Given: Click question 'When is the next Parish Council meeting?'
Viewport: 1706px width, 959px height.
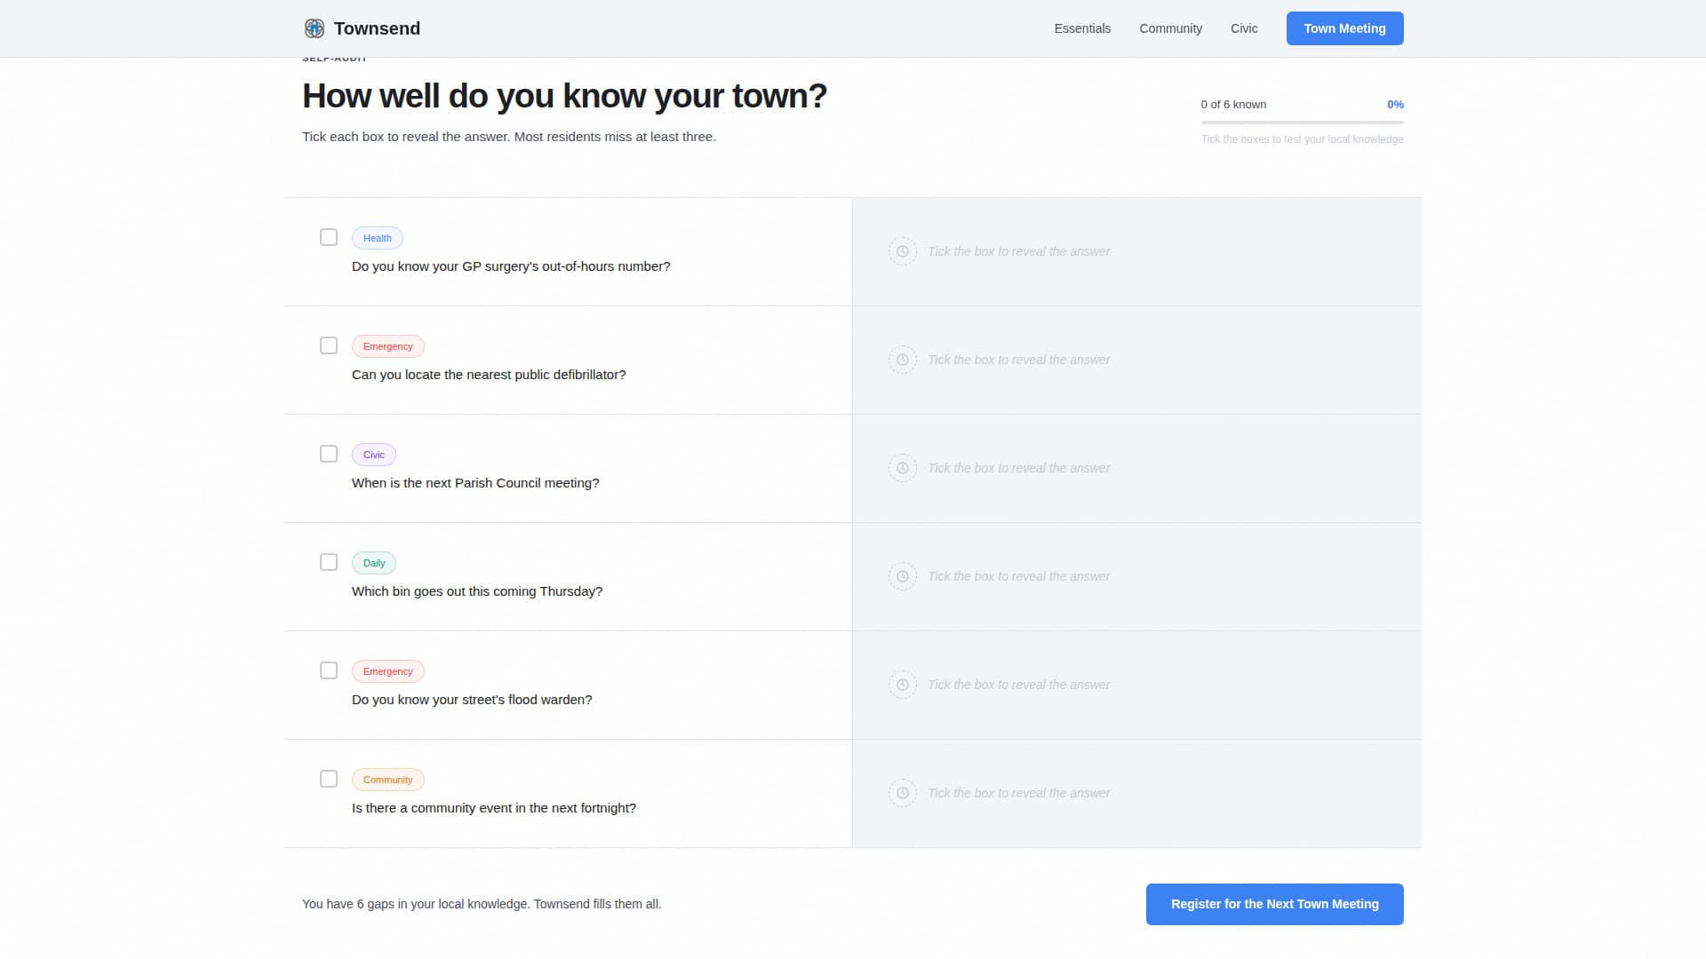Looking at the screenshot, I should coord(475,483).
